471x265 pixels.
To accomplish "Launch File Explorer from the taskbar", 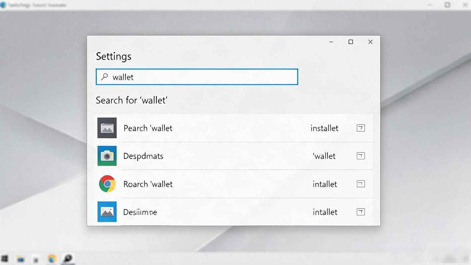I will coord(21,259).
